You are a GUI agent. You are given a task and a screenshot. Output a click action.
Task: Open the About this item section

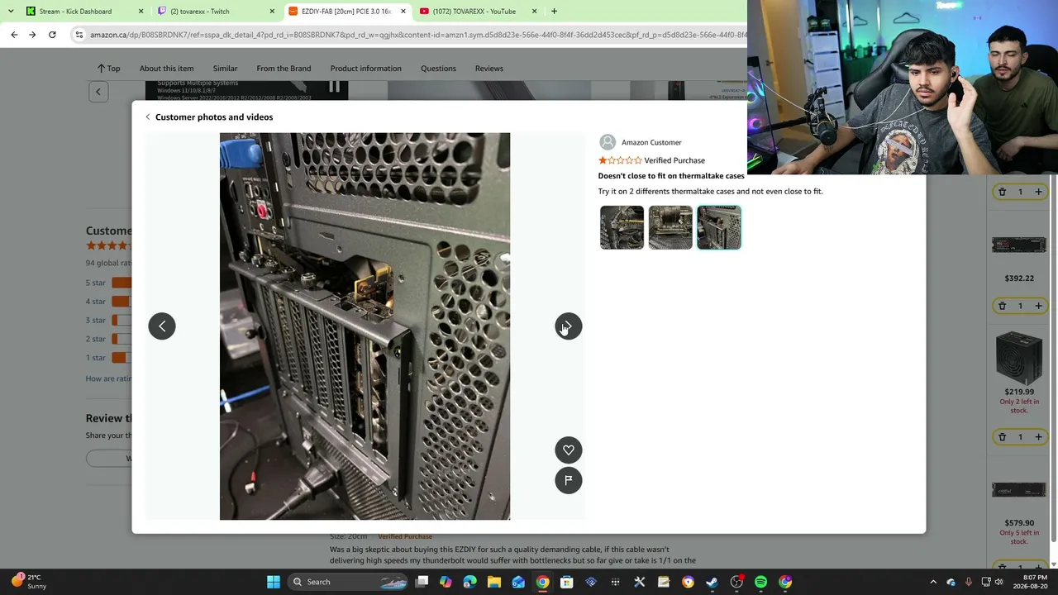167,69
